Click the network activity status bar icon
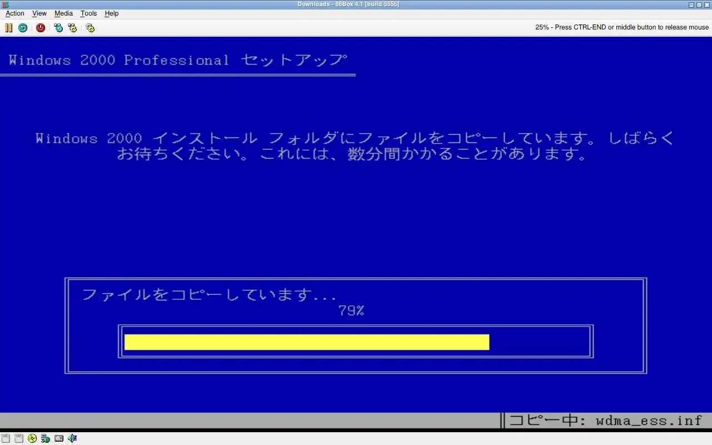Viewport: 712px width, 445px height. 45,438
